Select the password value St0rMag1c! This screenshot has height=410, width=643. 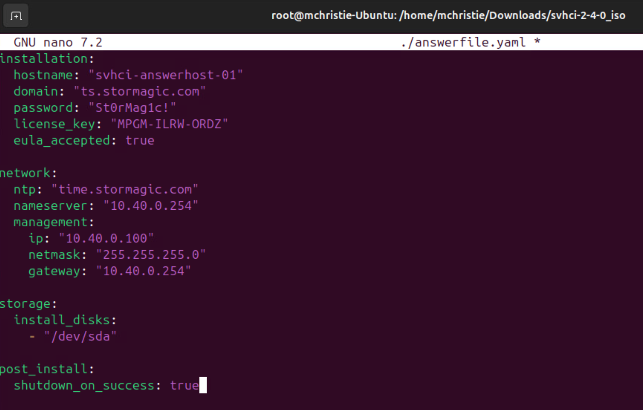[x=132, y=108]
